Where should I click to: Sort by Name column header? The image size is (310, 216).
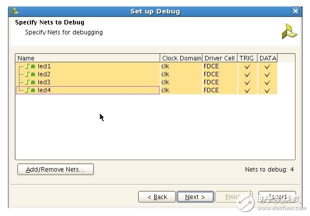pos(87,58)
